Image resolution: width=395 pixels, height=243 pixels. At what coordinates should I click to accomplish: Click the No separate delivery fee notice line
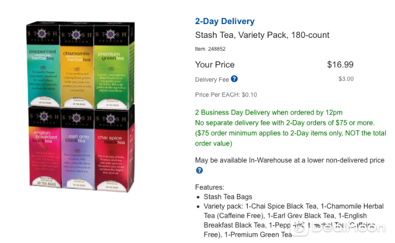(x=285, y=123)
